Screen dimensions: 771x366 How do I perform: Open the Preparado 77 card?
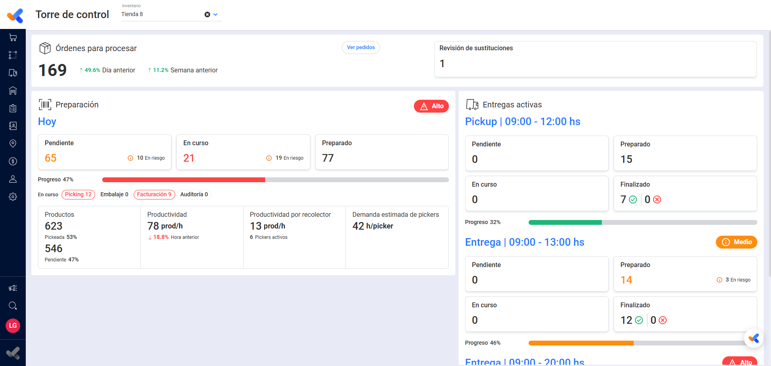pyautogui.click(x=382, y=152)
